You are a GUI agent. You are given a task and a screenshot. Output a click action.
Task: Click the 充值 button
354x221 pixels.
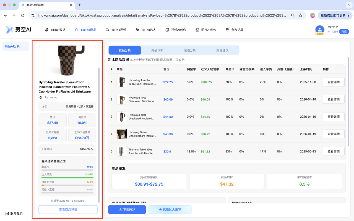[344, 31]
